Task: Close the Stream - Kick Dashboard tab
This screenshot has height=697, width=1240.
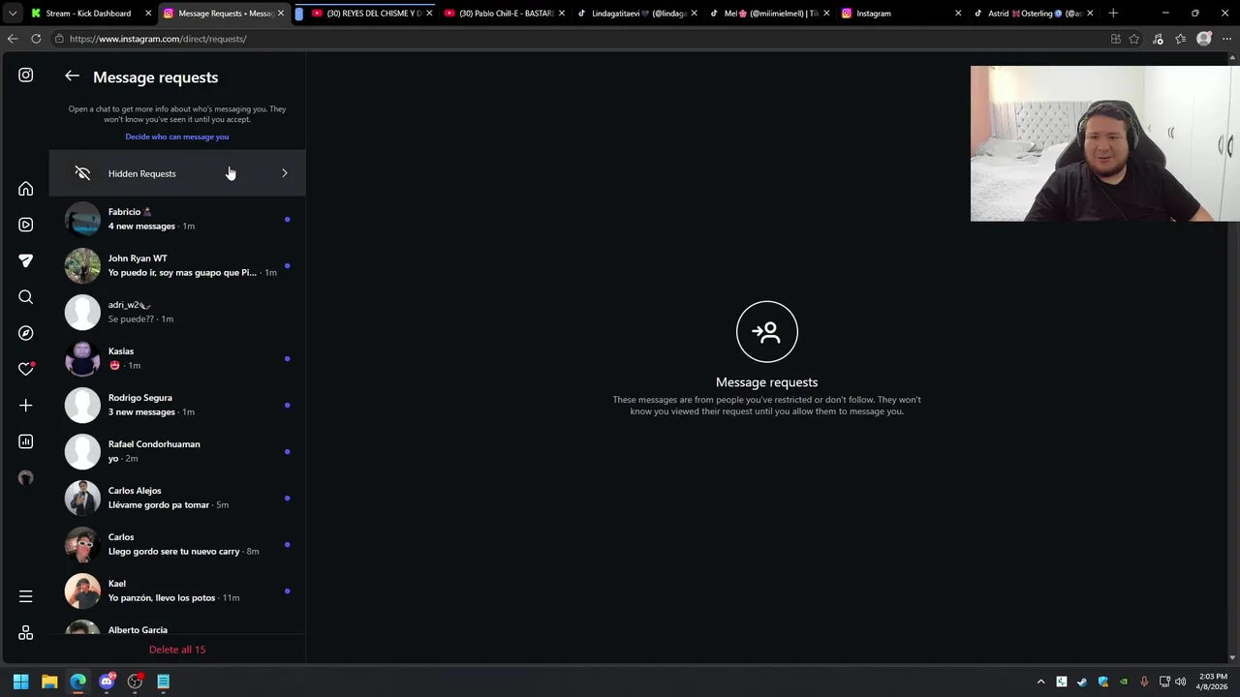Action: click(x=148, y=14)
